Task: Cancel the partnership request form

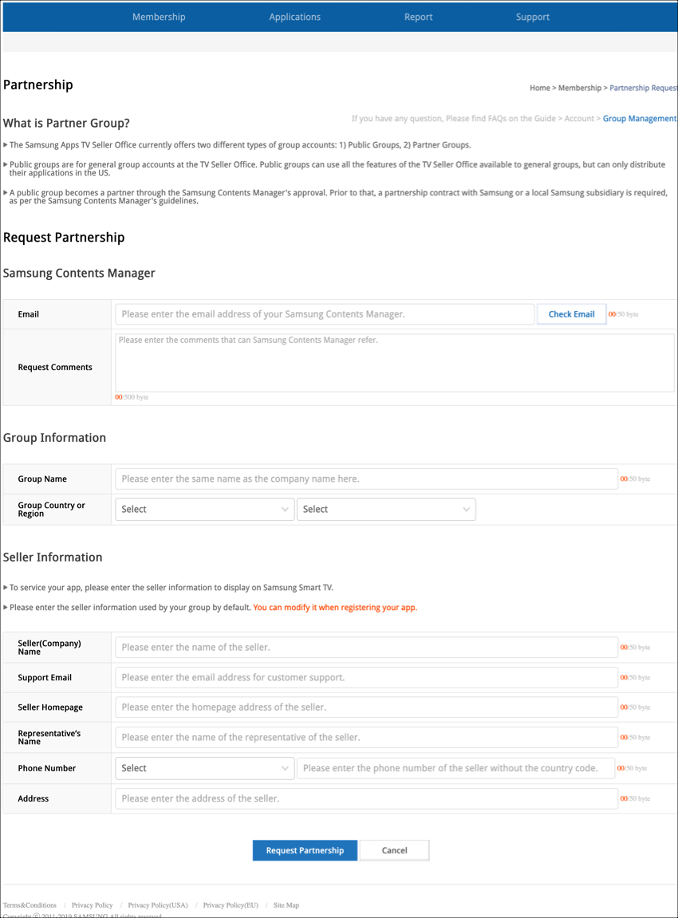Action: [394, 850]
